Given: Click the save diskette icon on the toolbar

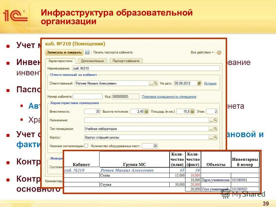Looking at the screenshot, I should (x=87, y=52).
